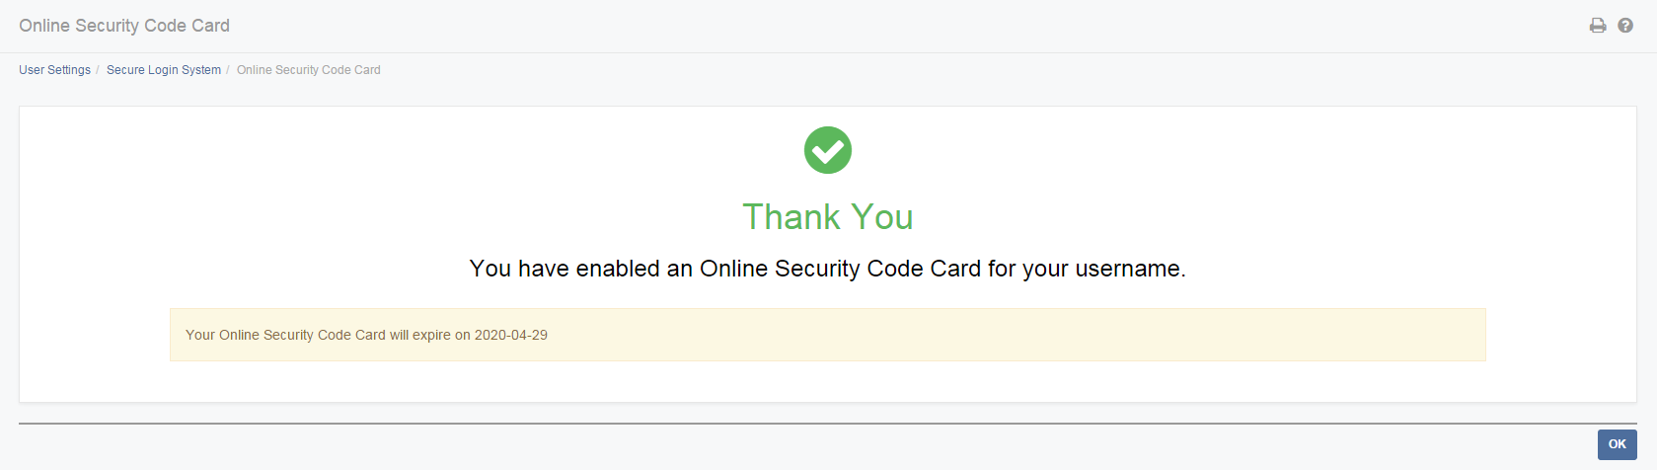Click the word You in Thank You

click(882, 217)
